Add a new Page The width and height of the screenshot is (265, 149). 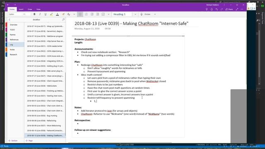click(29, 141)
